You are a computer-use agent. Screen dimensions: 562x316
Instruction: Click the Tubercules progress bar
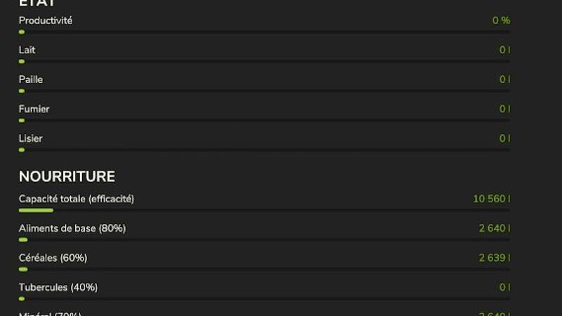pyautogui.click(x=264, y=298)
